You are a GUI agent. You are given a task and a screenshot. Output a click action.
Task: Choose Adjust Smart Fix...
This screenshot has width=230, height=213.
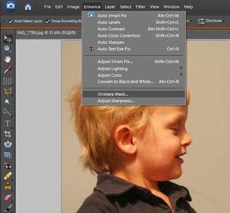(x=134, y=61)
